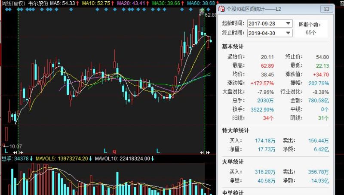
Task: Click the 基本统计 section heading
Action: (x=233, y=46)
